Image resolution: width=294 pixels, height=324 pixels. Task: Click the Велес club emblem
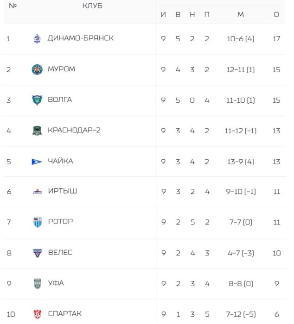38,253
